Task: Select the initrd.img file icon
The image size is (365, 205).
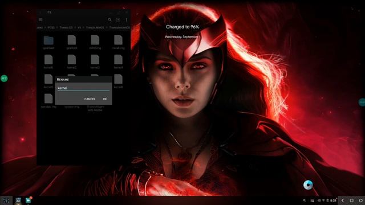Action: pos(95,40)
